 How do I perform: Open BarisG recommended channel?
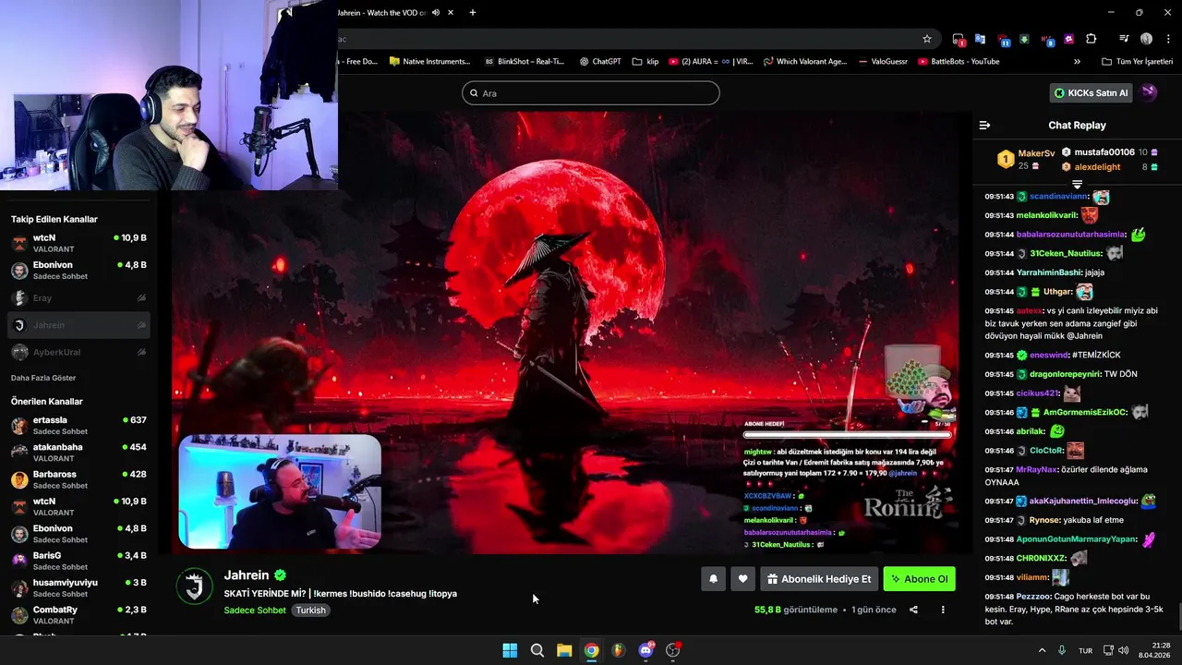(x=78, y=561)
